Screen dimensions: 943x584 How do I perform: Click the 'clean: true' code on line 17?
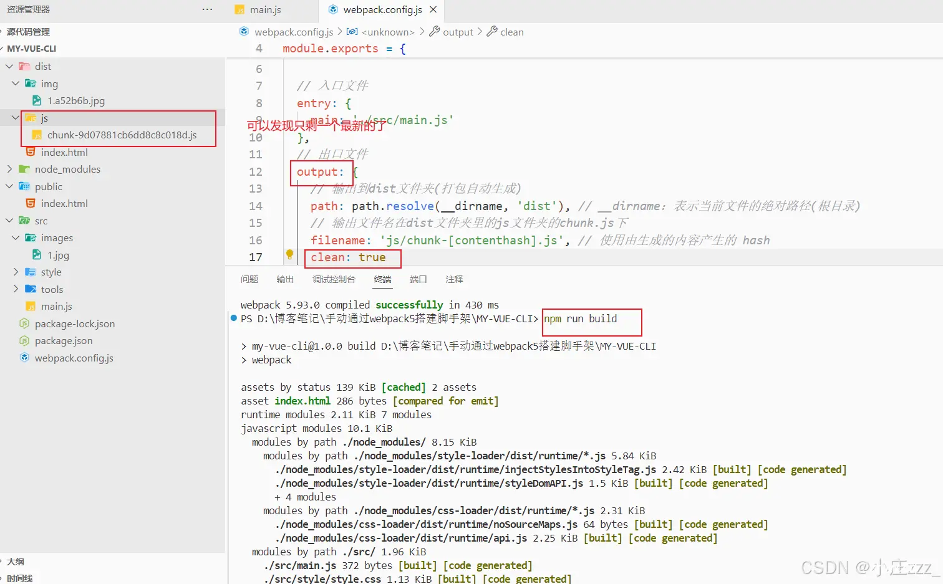348,257
